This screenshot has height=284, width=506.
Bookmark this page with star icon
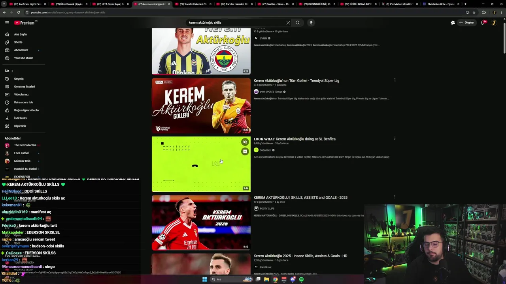point(474,12)
